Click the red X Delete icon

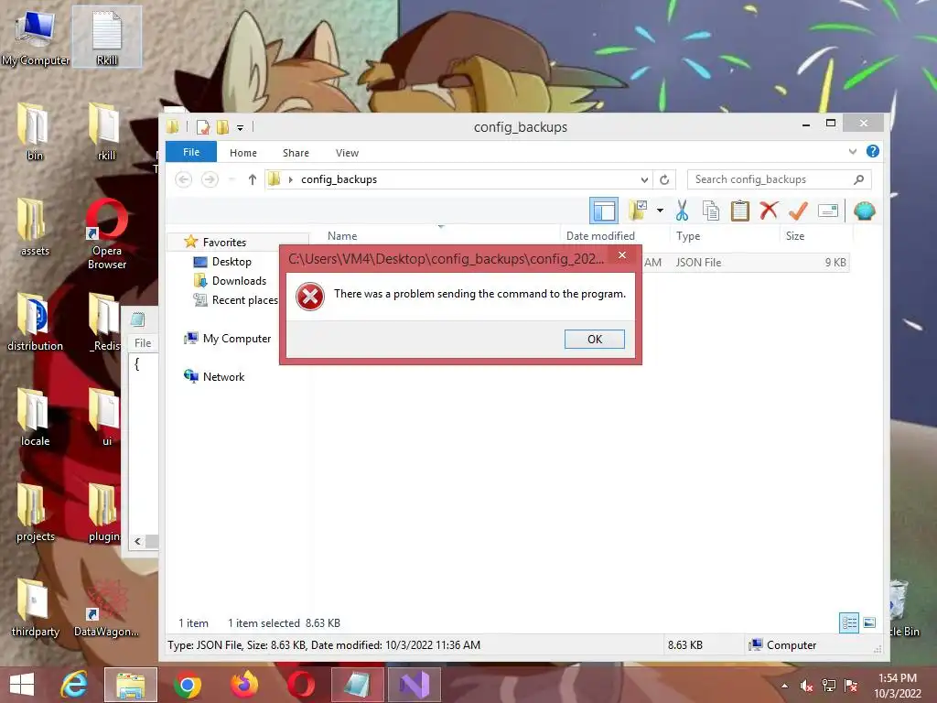pos(769,211)
